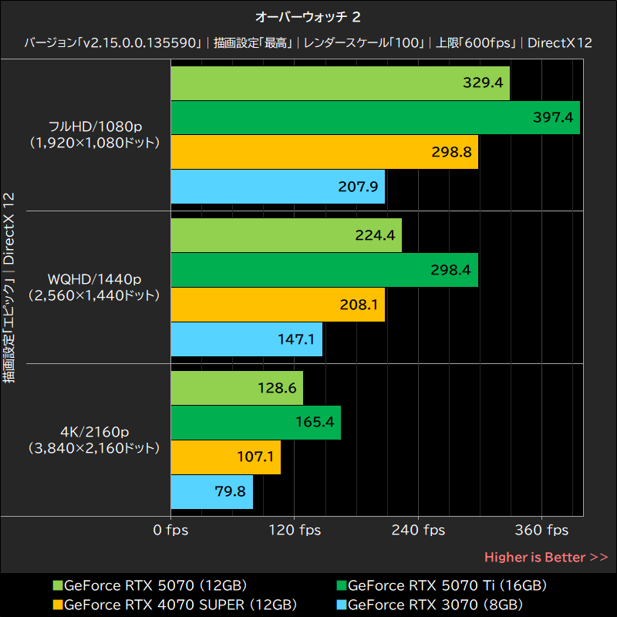This screenshot has height=617, width=617.
Task: Select the GeForce RTX 5070 (12GB) legend label
Action: [156, 585]
